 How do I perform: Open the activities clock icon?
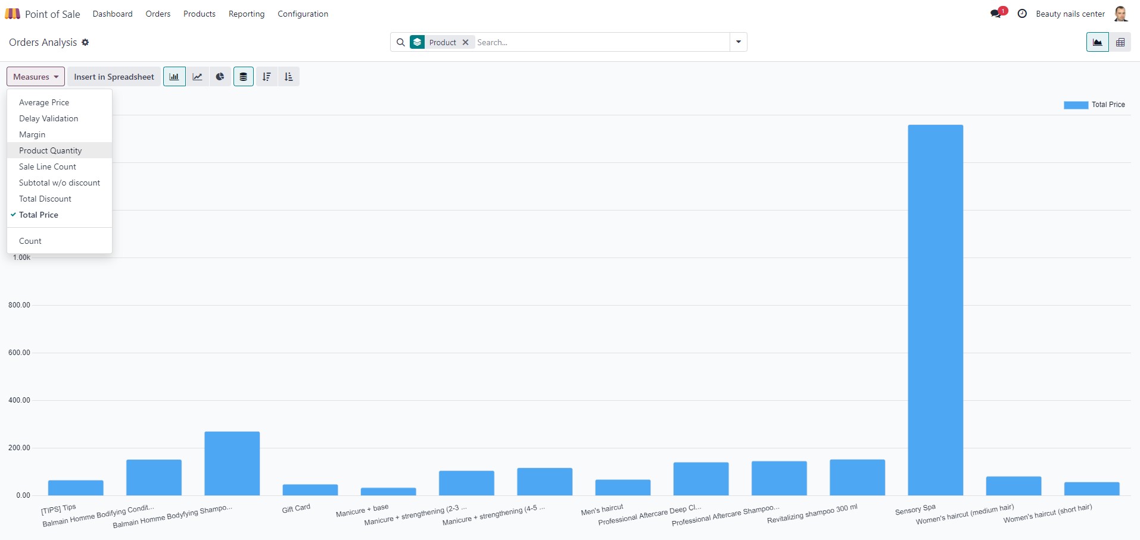point(1022,14)
